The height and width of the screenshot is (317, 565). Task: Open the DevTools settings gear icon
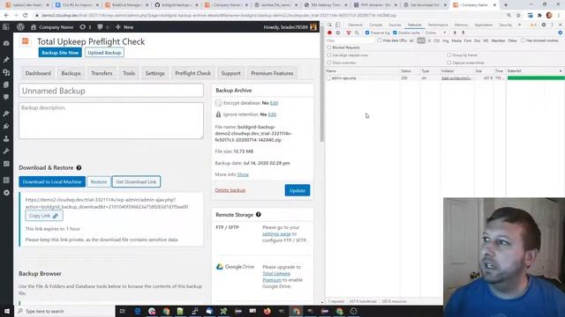pyautogui.click(x=544, y=25)
